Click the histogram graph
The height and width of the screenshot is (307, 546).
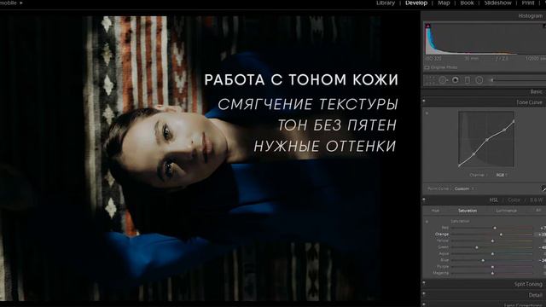485,39
